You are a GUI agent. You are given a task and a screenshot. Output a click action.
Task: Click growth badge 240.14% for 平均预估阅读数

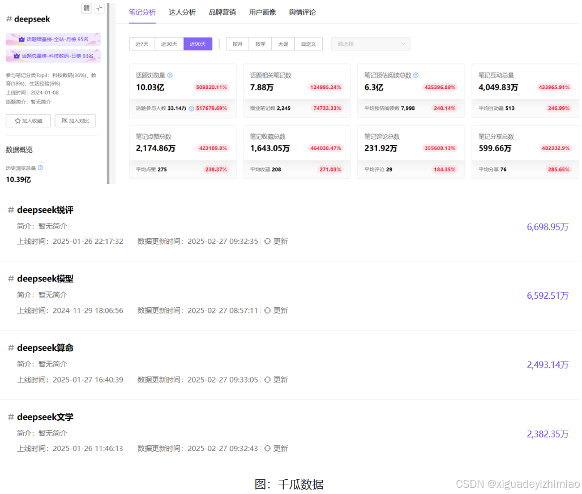pos(444,108)
